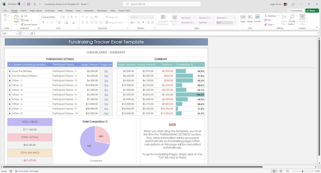Click the Undo arrow icon

5,15
